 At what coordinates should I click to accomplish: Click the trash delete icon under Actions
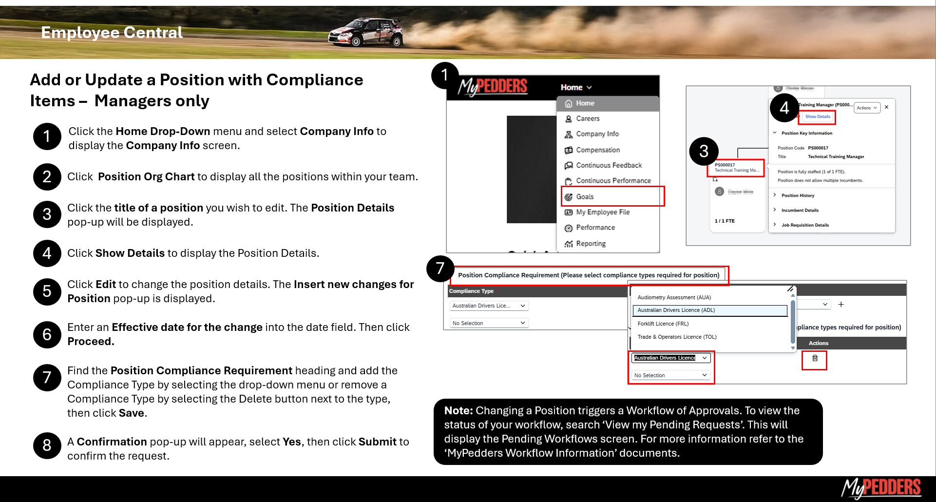coord(815,358)
